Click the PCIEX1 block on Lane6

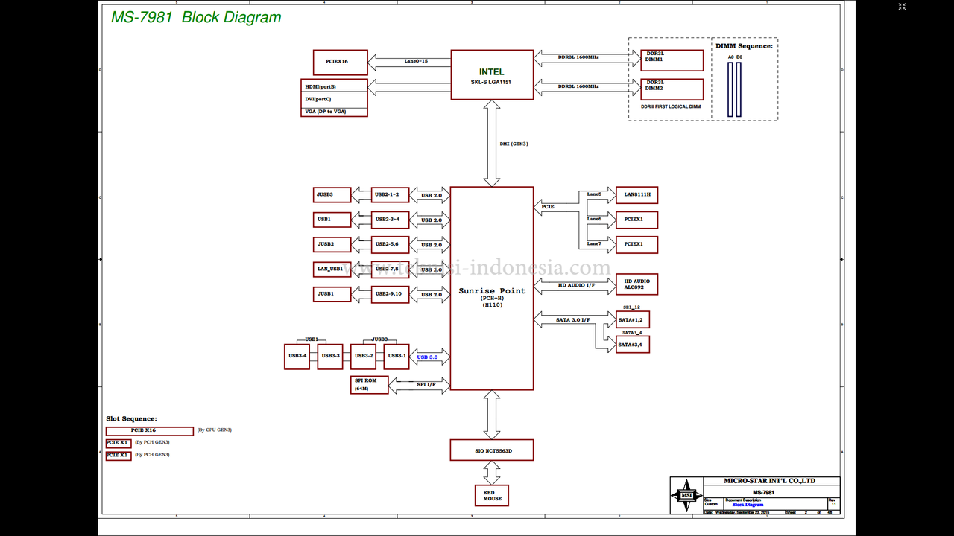[x=636, y=220]
